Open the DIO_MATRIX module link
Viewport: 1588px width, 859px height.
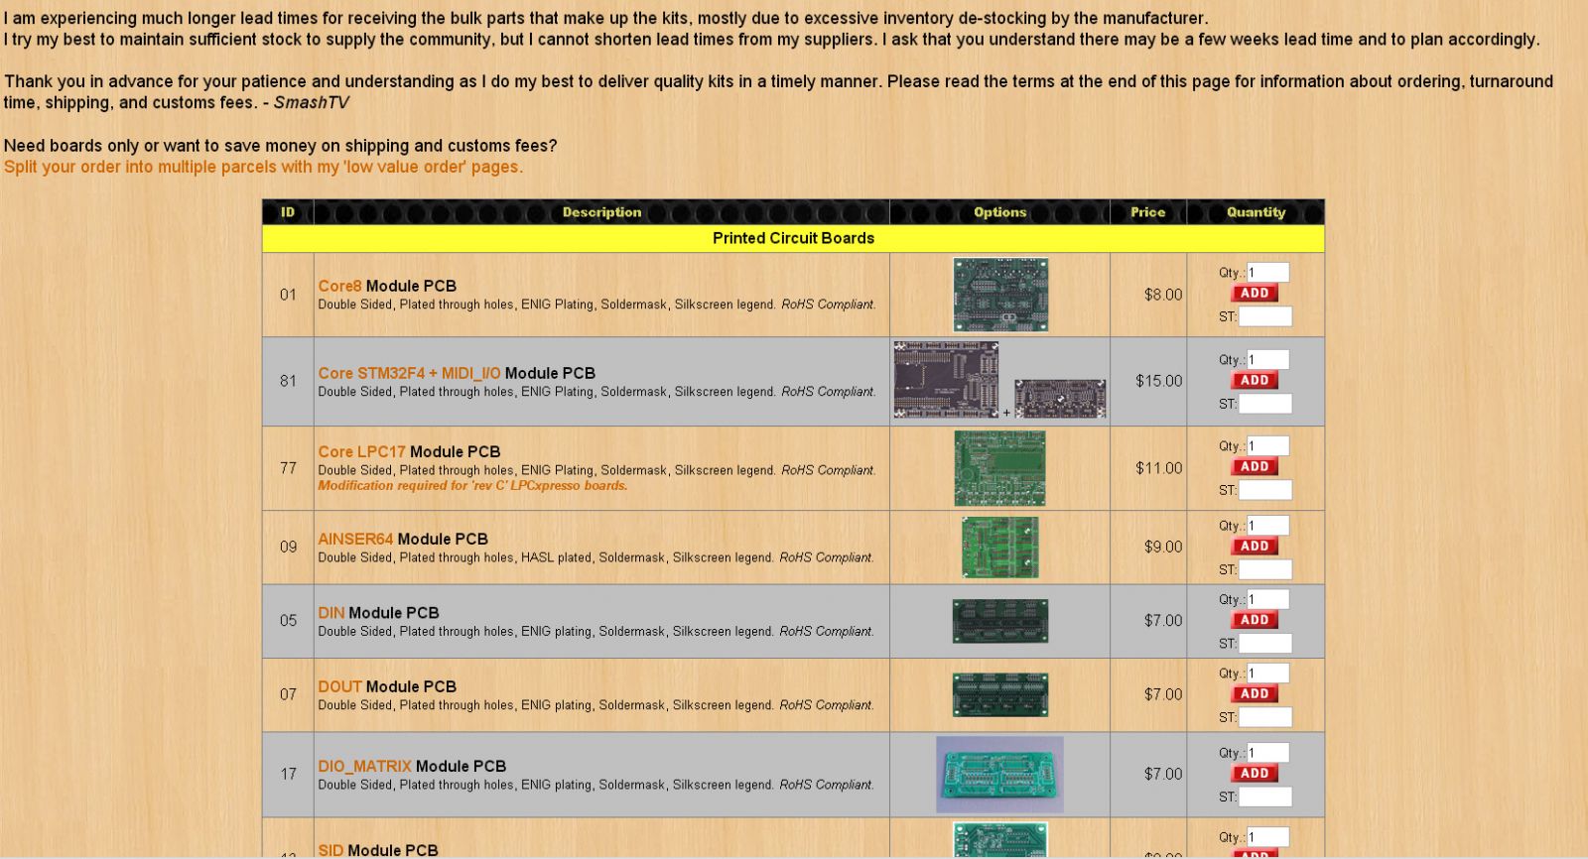(364, 766)
